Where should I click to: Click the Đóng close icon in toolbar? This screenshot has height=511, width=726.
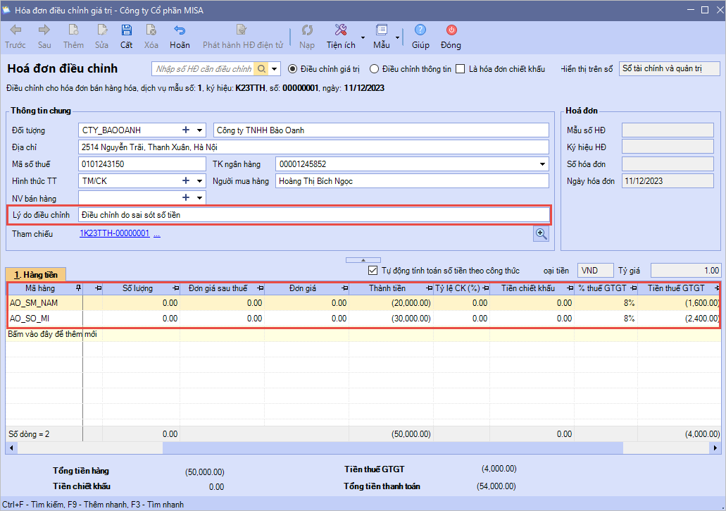[451, 30]
